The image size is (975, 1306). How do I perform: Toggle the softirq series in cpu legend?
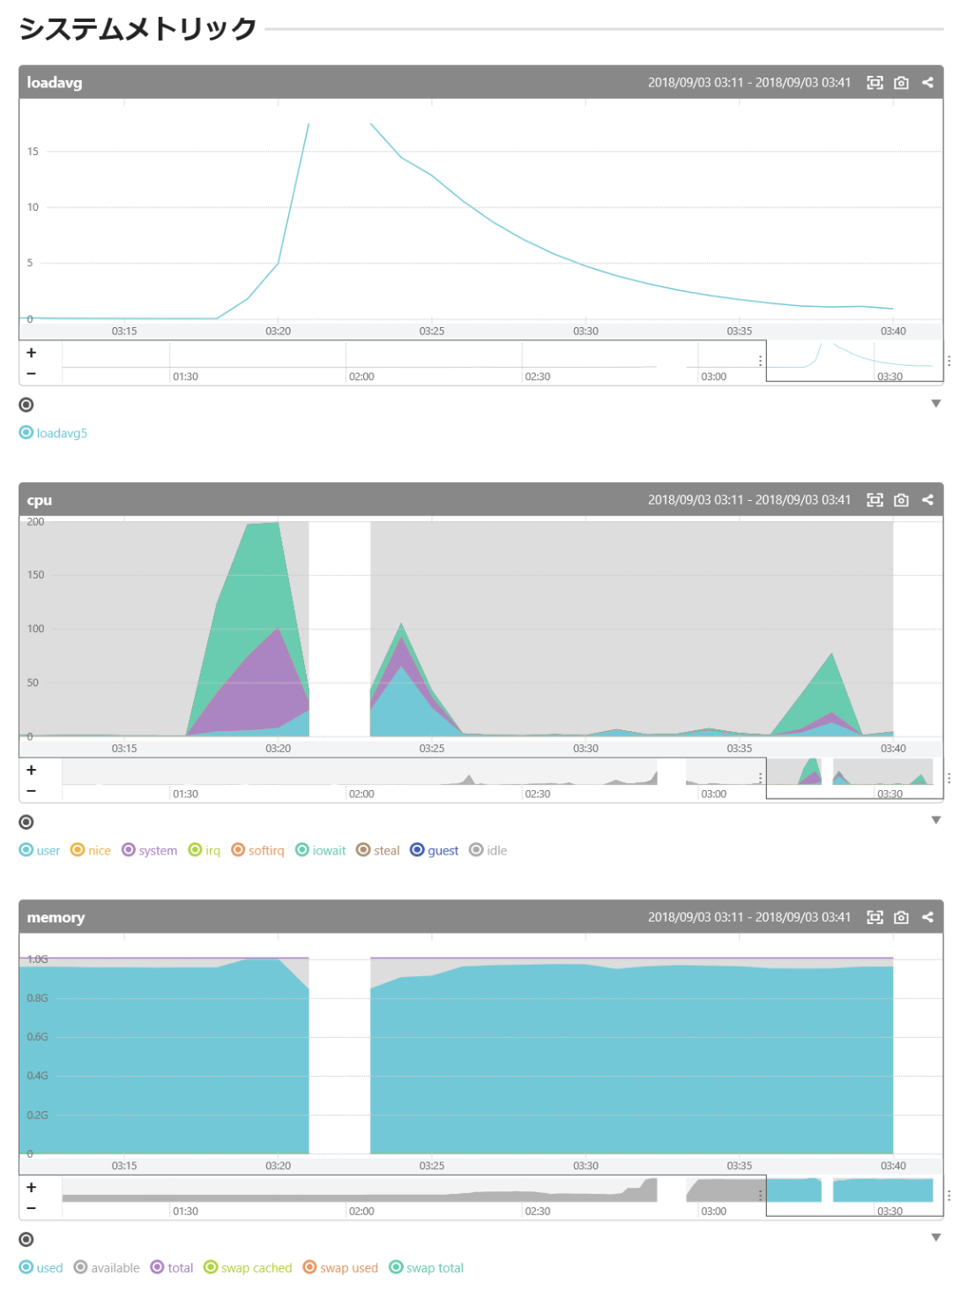tap(257, 850)
